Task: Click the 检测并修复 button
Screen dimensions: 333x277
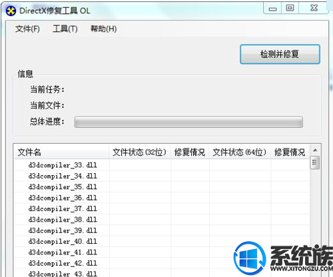Action: tap(280, 54)
